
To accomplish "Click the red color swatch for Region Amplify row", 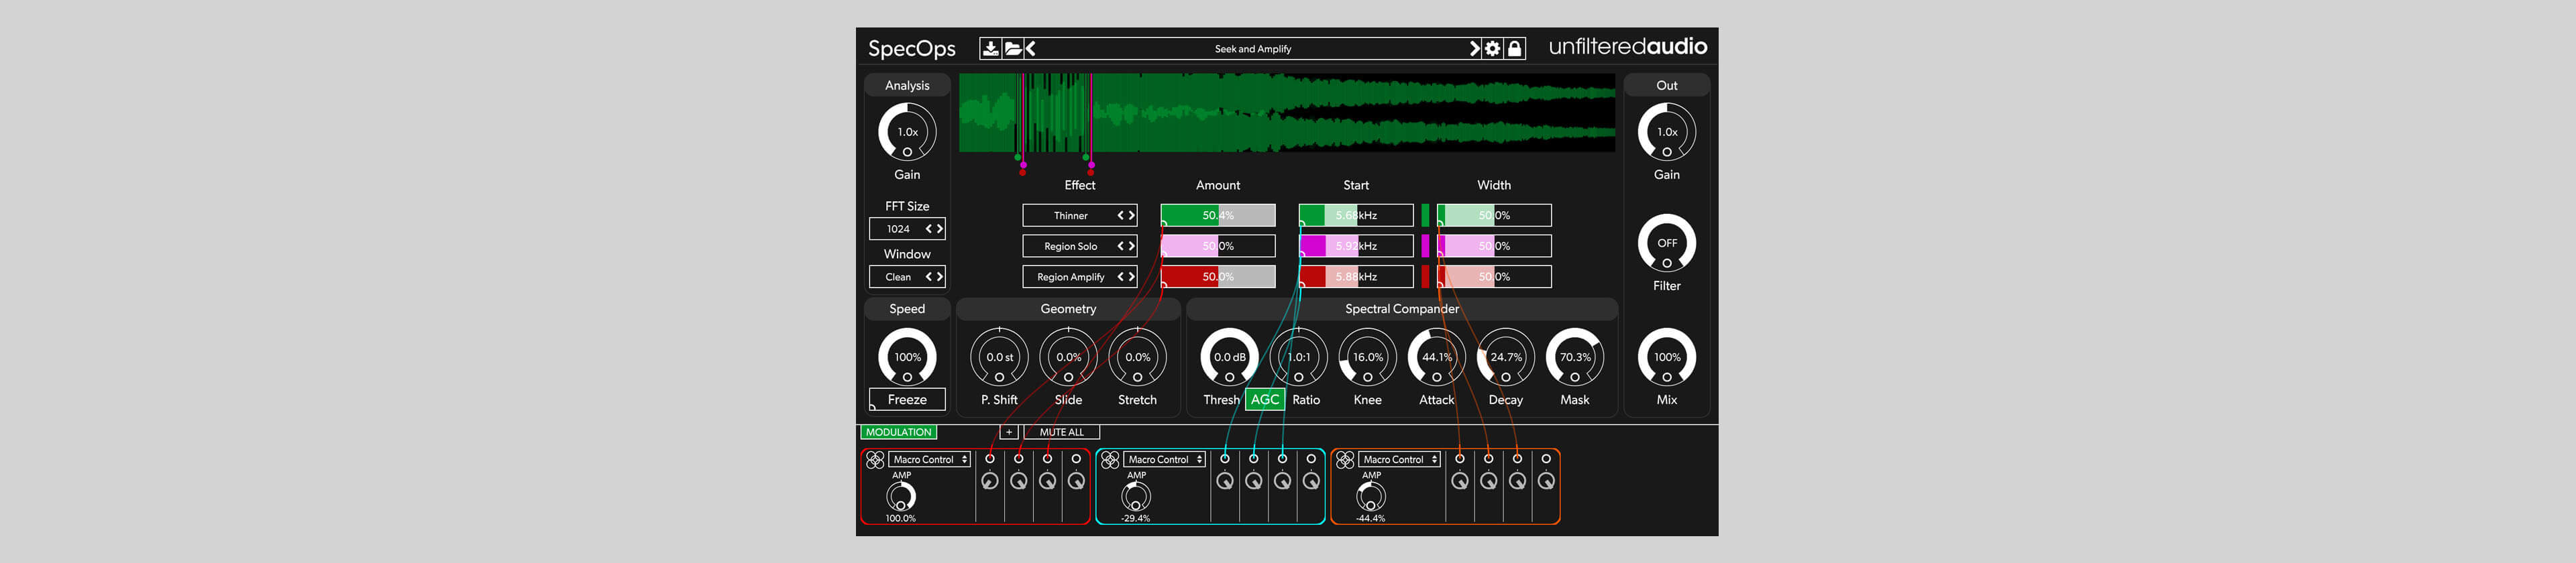I will 1425,277.
